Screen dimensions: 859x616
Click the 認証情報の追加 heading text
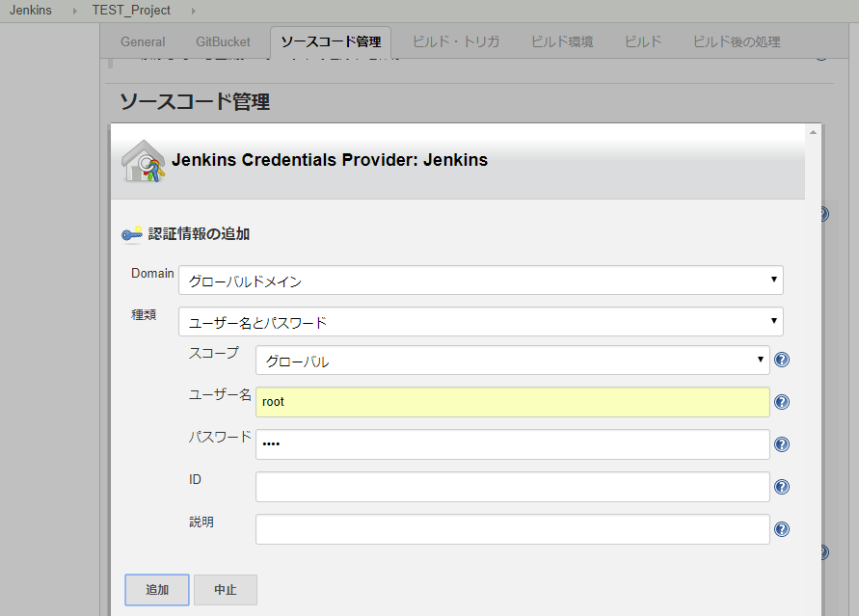click(x=199, y=234)
